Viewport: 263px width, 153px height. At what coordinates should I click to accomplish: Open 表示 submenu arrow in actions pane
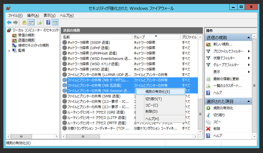(x=249, y=72)
